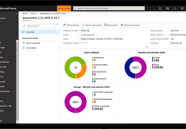The image size is (186, 129).
Task: Click the Ready for Azure value 7
Action: coord(95,60)
